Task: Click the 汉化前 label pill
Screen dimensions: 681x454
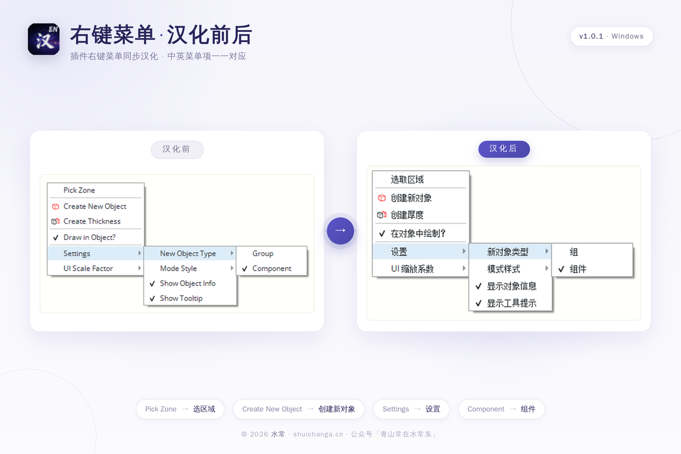Action: tap(177, 149)
